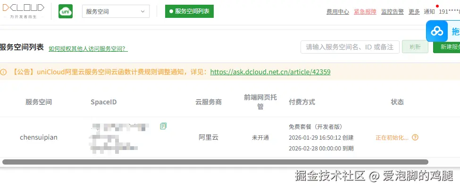The width and height of the screenshot is (460, 189).
Task: Click the 刷新 button
Action: click(415, 47)
